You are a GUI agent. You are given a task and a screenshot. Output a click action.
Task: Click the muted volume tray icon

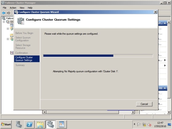click(x=149, y=124)
